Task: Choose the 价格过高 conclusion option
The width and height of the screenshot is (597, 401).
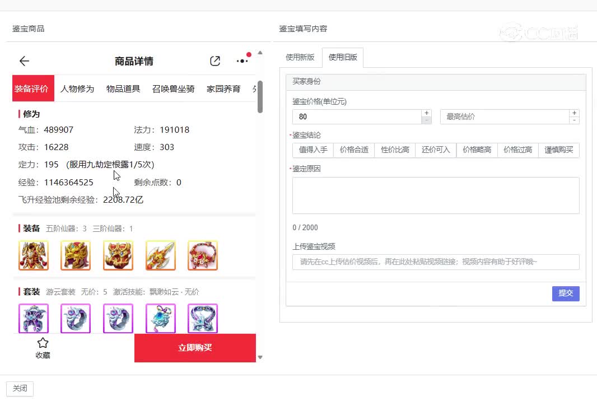Action: point(518,150)
